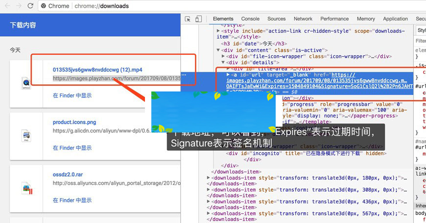This screenshot has height=223, width=426.
Task: Click the browser forward arrow
Action: [18, 6]
